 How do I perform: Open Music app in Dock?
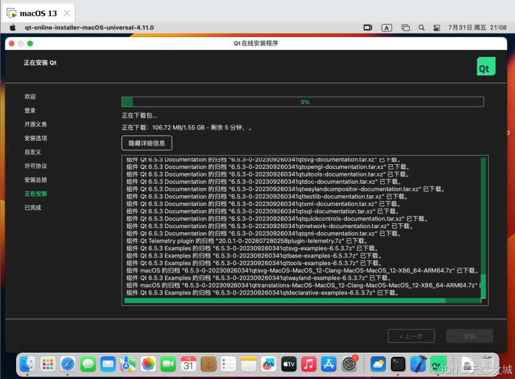coord(309,364)
